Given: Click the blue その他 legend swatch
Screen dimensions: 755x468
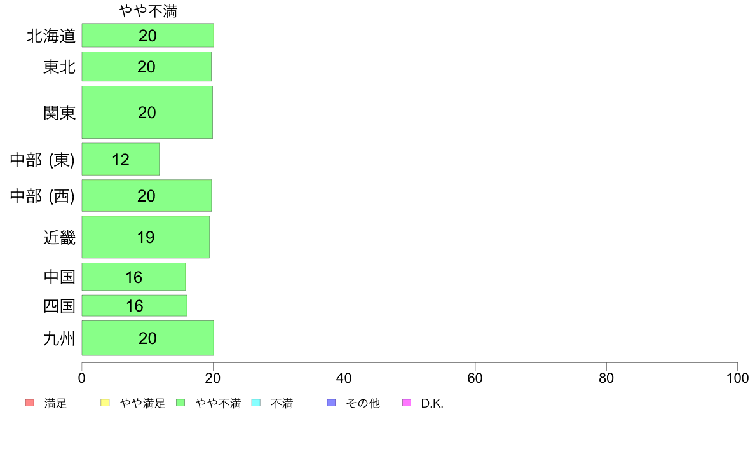Looking at the screenshot, I should tap(331, 403).
